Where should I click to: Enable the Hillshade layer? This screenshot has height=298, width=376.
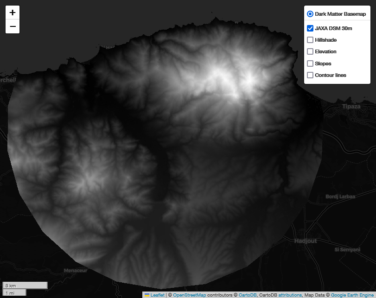tap(310, 40)
